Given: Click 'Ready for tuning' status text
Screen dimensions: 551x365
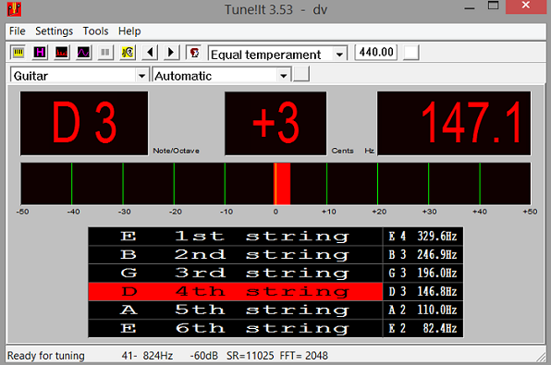Looking at the screenshot, I should [x=46, y=356].
